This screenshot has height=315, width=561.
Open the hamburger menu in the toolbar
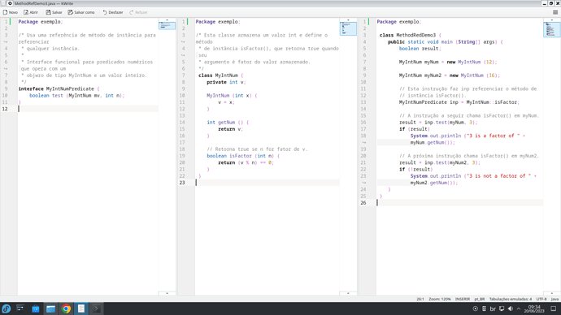555,12
